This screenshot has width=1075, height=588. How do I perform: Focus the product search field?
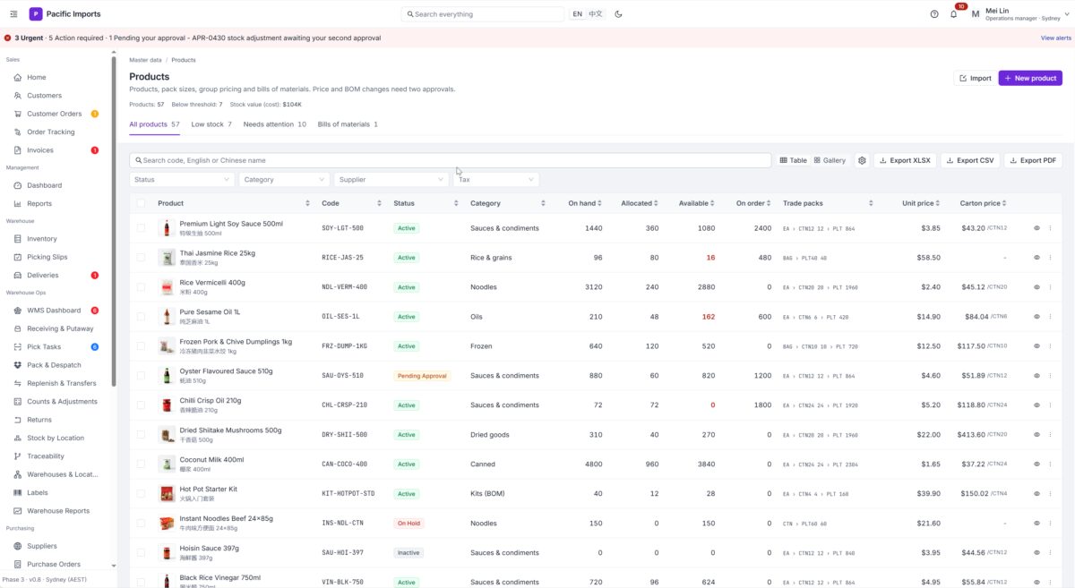451,160
